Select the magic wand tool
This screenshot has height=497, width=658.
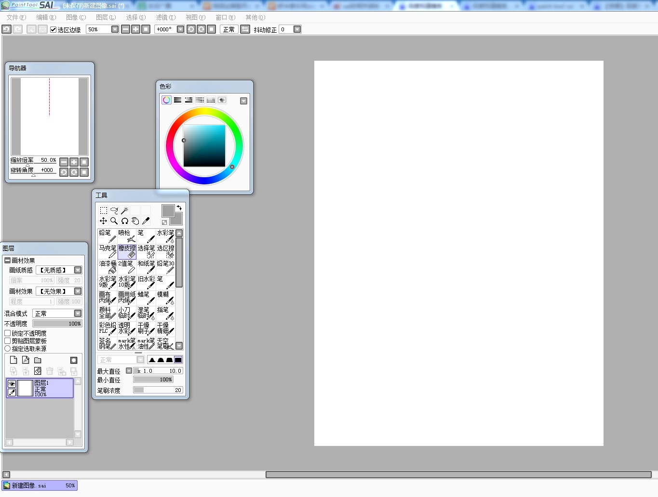124,210
